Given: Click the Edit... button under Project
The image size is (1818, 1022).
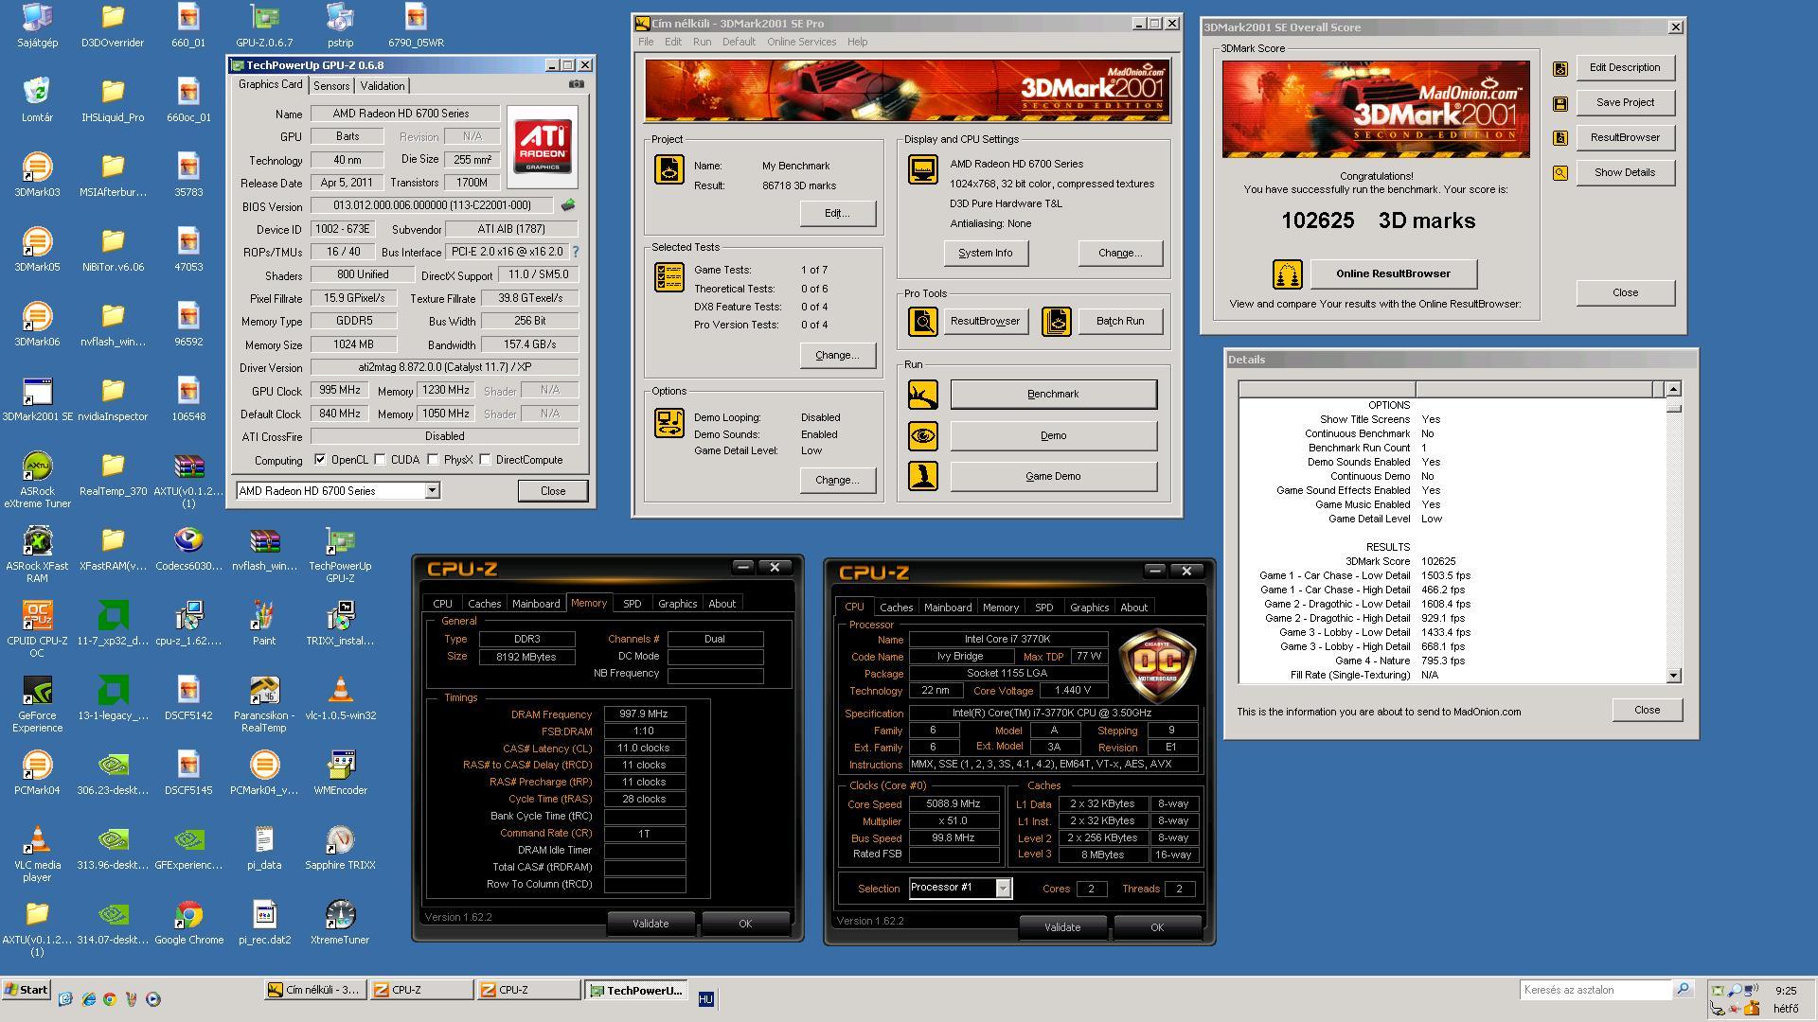Looking at the screenshot, I should click(837, 213).
